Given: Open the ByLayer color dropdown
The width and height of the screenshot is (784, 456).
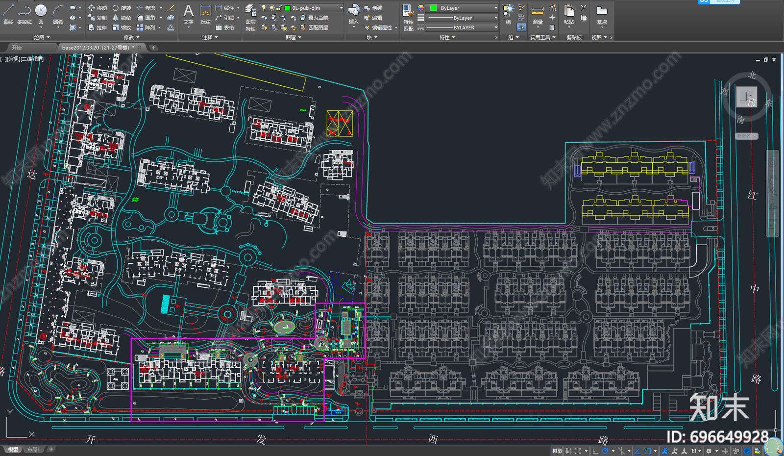Looking at the screenshot, I should click(x=495, y=8).
